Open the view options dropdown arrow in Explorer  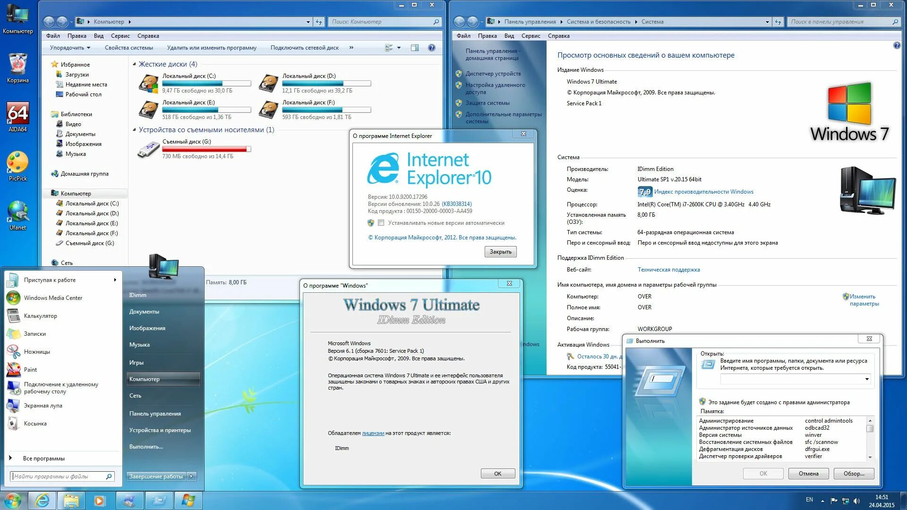pos(399,48)
